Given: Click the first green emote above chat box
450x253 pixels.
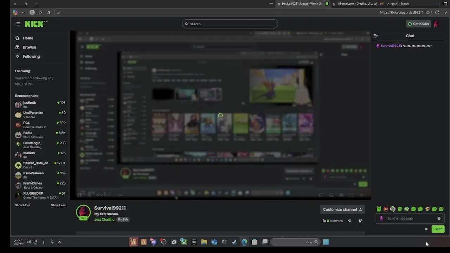Looking at the screenshot, I should (379, 209).
